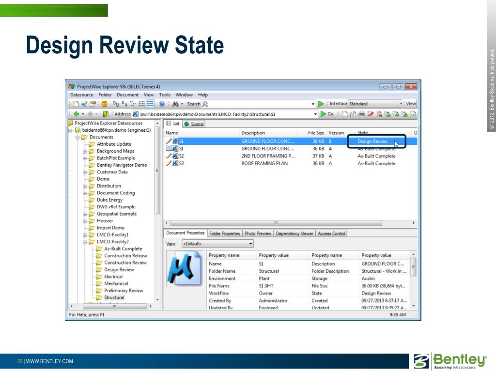Click the MicroStation file thumbnail in properties
The height and width of the screenshot is (372, 496).
(185, 268)
